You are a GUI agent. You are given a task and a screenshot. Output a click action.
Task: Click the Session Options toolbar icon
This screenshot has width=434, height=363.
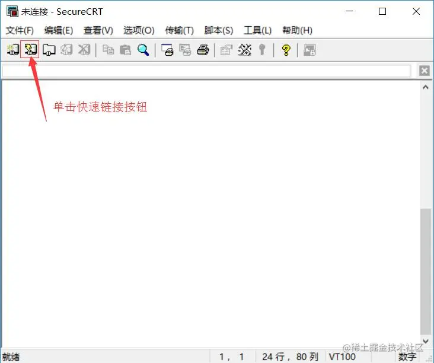coord(226,50)
